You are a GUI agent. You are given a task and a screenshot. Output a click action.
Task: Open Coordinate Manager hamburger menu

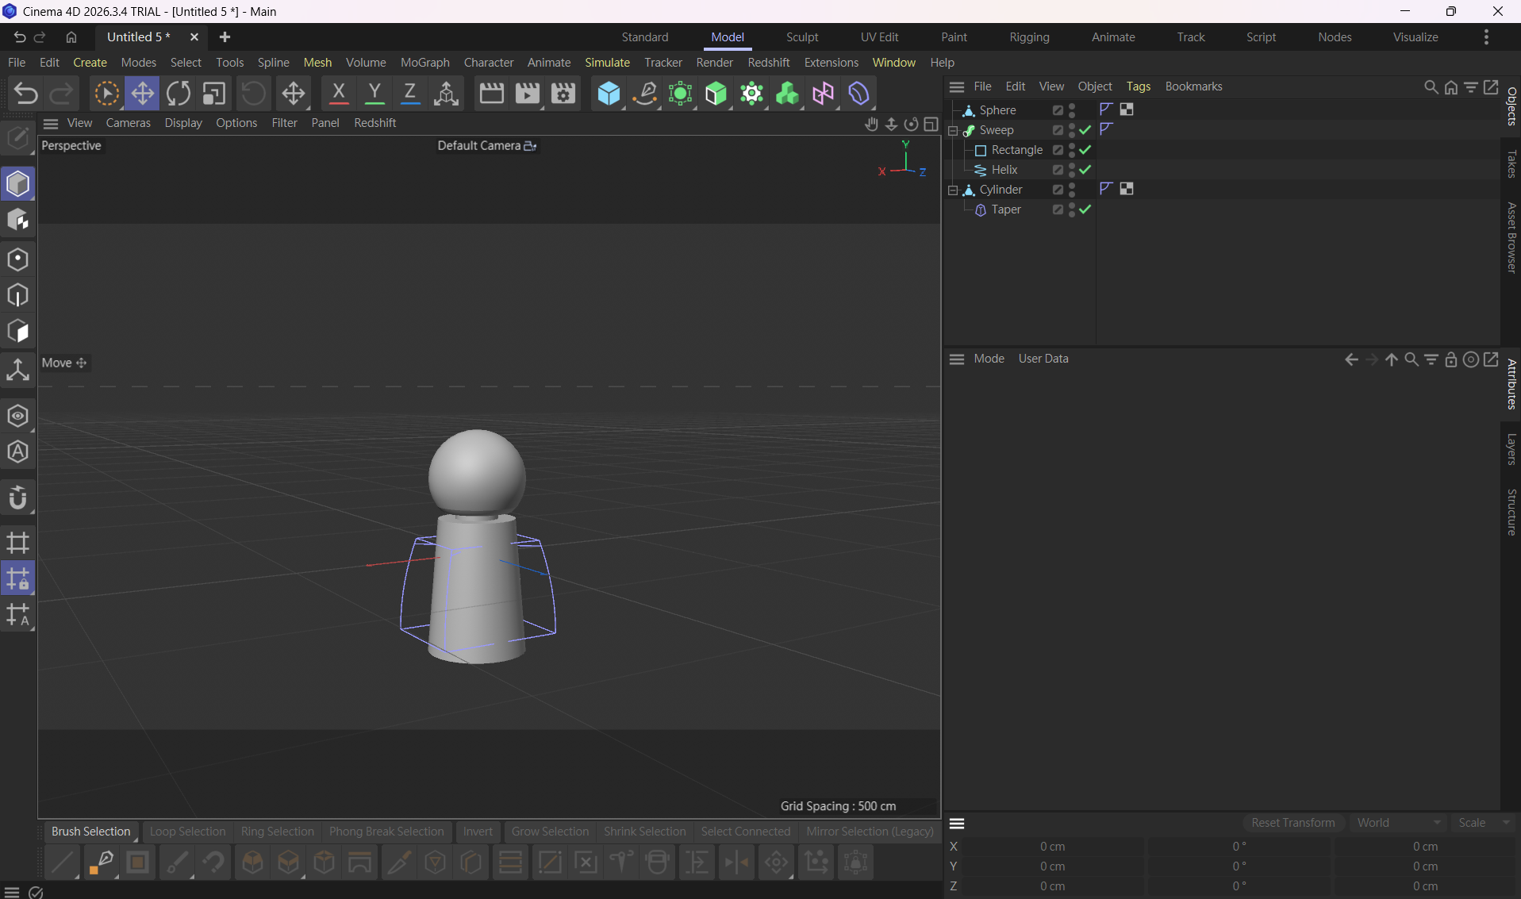click(957, 824)
